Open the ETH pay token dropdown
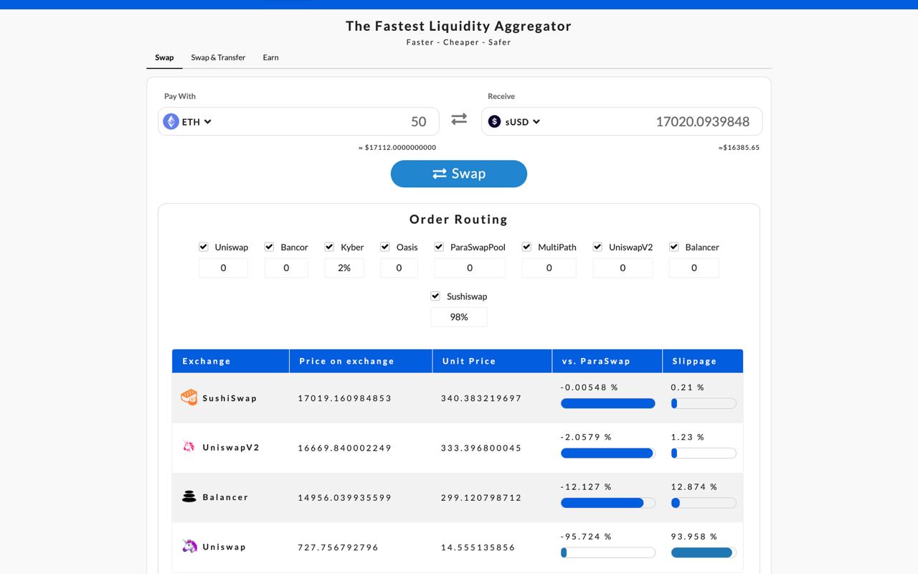918x574 pixels. [x=188, y=122]
